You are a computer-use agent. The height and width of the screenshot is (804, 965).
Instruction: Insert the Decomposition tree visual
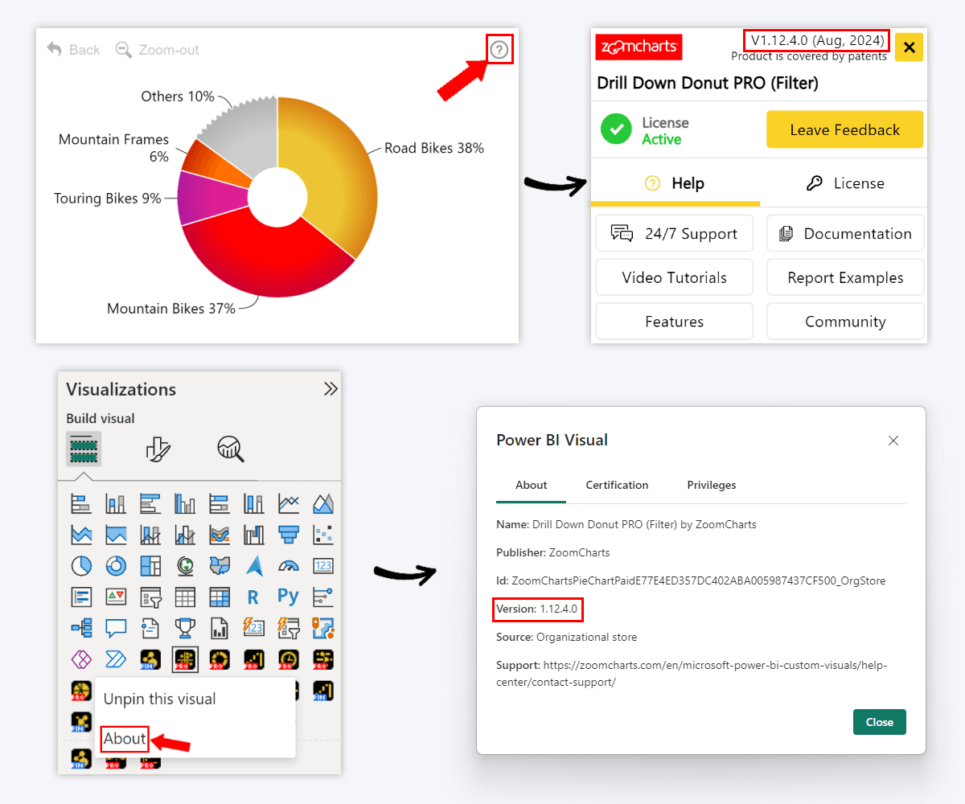pos(81,628)
